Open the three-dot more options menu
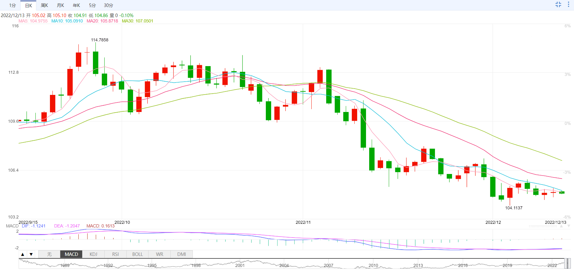This screenshot has width=574, height=279. coord(568,4)
